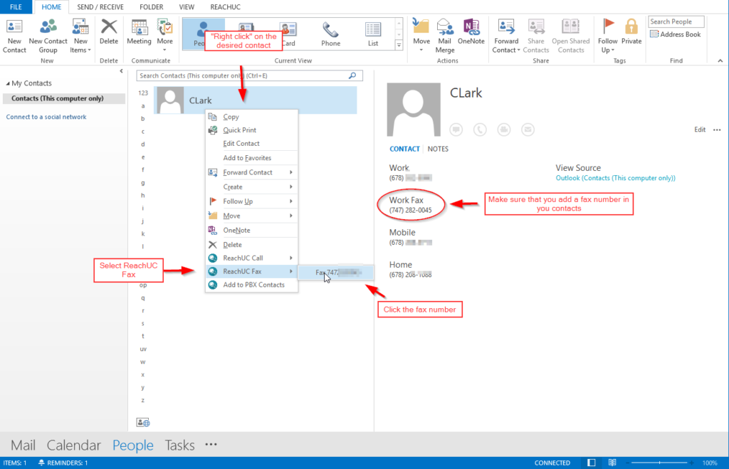Click the video call icon under CLark
This screenshot has height=469, width=729.
click(504, 130)
